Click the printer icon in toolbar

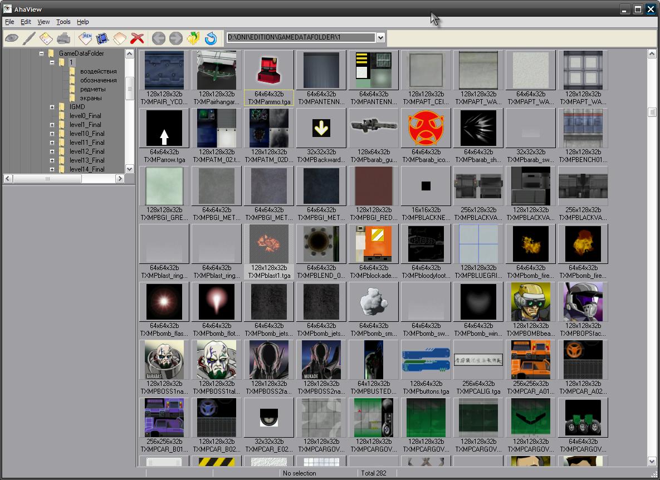[x=63, y=38]
